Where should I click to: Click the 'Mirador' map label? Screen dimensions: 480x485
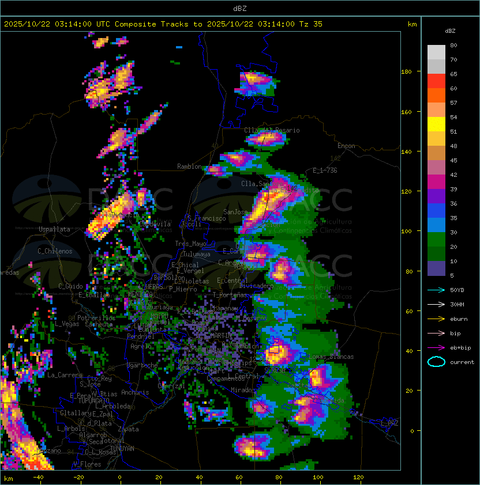click(x=243, y=390)
